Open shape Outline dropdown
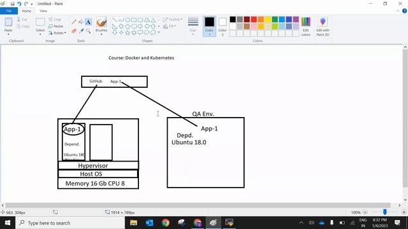408x229 pixels. (x=173, y=20)
